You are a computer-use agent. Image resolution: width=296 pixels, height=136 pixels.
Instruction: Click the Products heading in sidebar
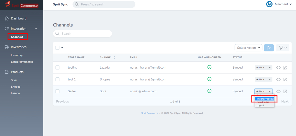coord(17,72)
